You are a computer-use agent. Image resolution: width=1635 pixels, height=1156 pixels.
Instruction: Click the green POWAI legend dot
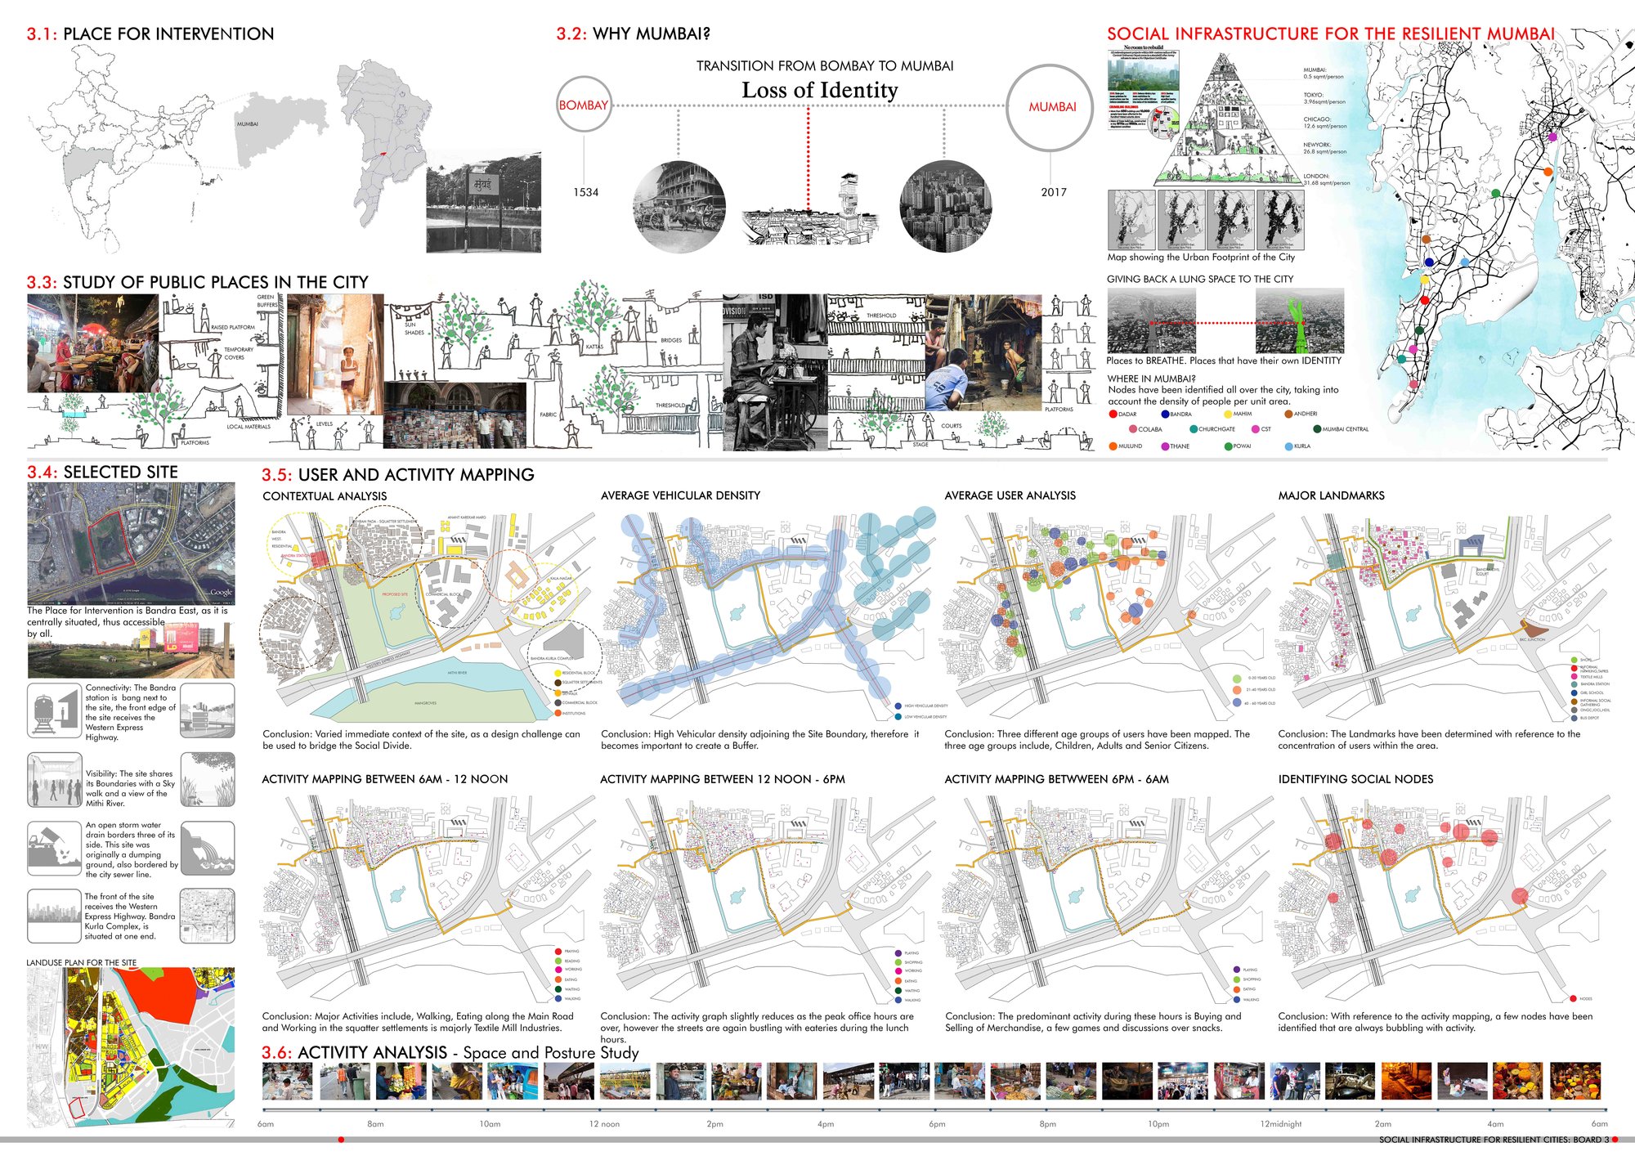point(1228,446)
